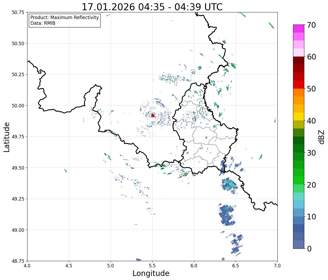Pick the orange colorbar segment just below 50
Screen dimensions: 328x280
299,92
